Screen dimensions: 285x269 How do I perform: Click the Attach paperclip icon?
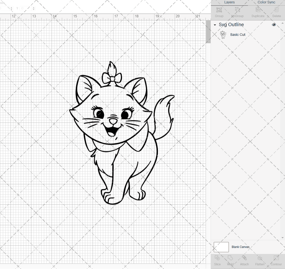pos(244,258)
